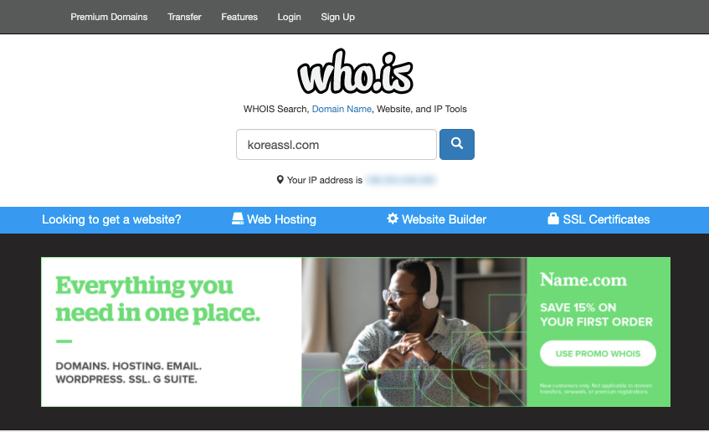
Task: Click the man with headphones ad photo
Action: [414, 332]
